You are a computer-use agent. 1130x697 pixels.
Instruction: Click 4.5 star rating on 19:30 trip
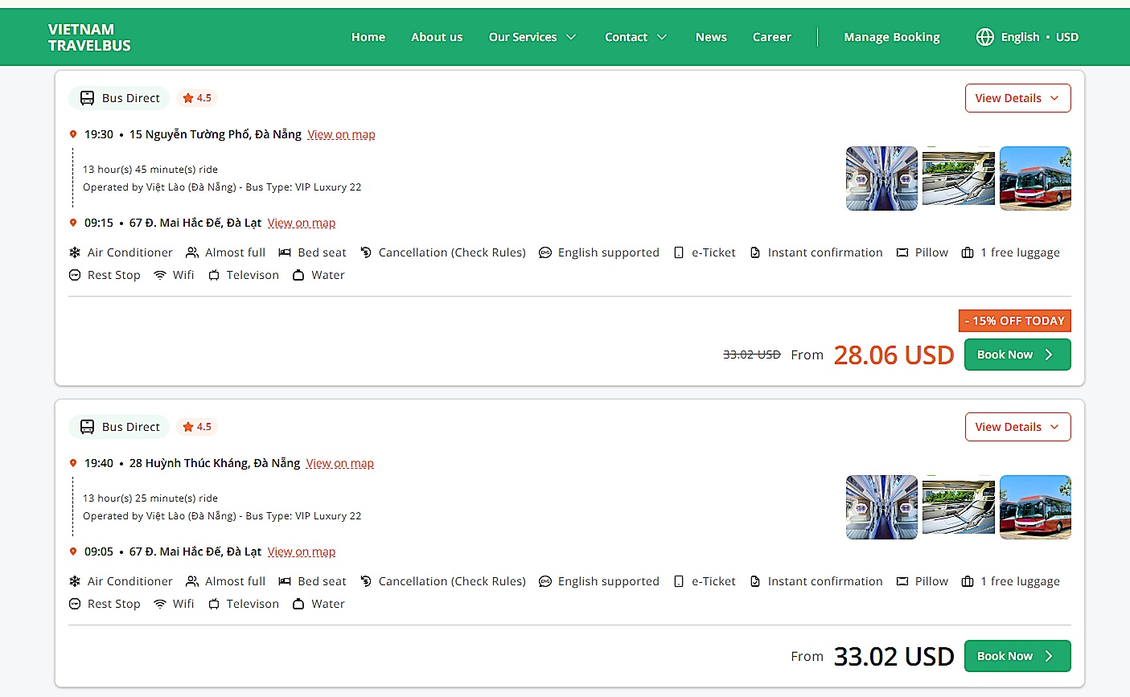click(197, 98)
